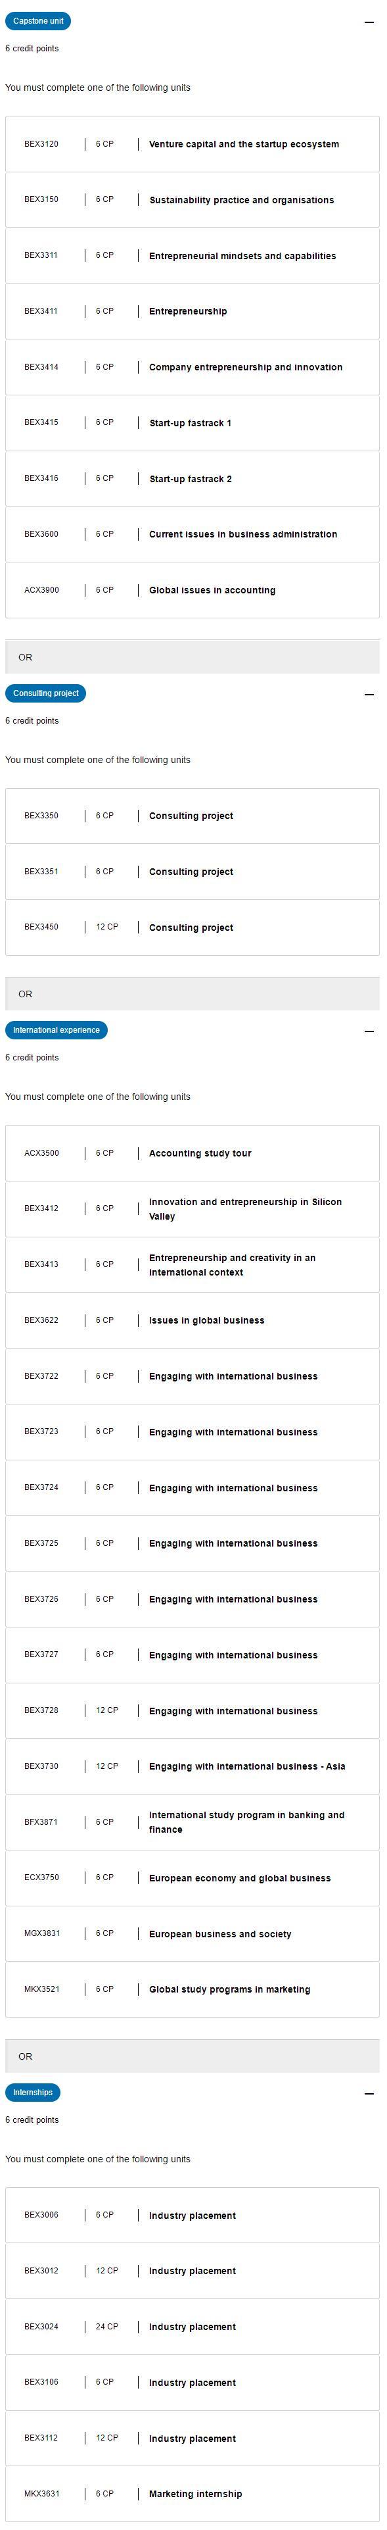
Task: Open BEX3412 Innovation and entrepreneurship in Silicon Valley
Action: pos(192,1209)
